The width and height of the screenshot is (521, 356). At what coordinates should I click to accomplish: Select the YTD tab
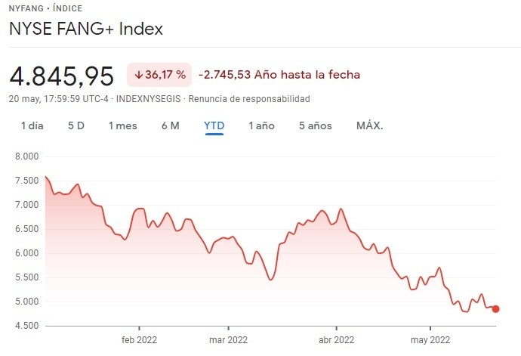[214, 125]
